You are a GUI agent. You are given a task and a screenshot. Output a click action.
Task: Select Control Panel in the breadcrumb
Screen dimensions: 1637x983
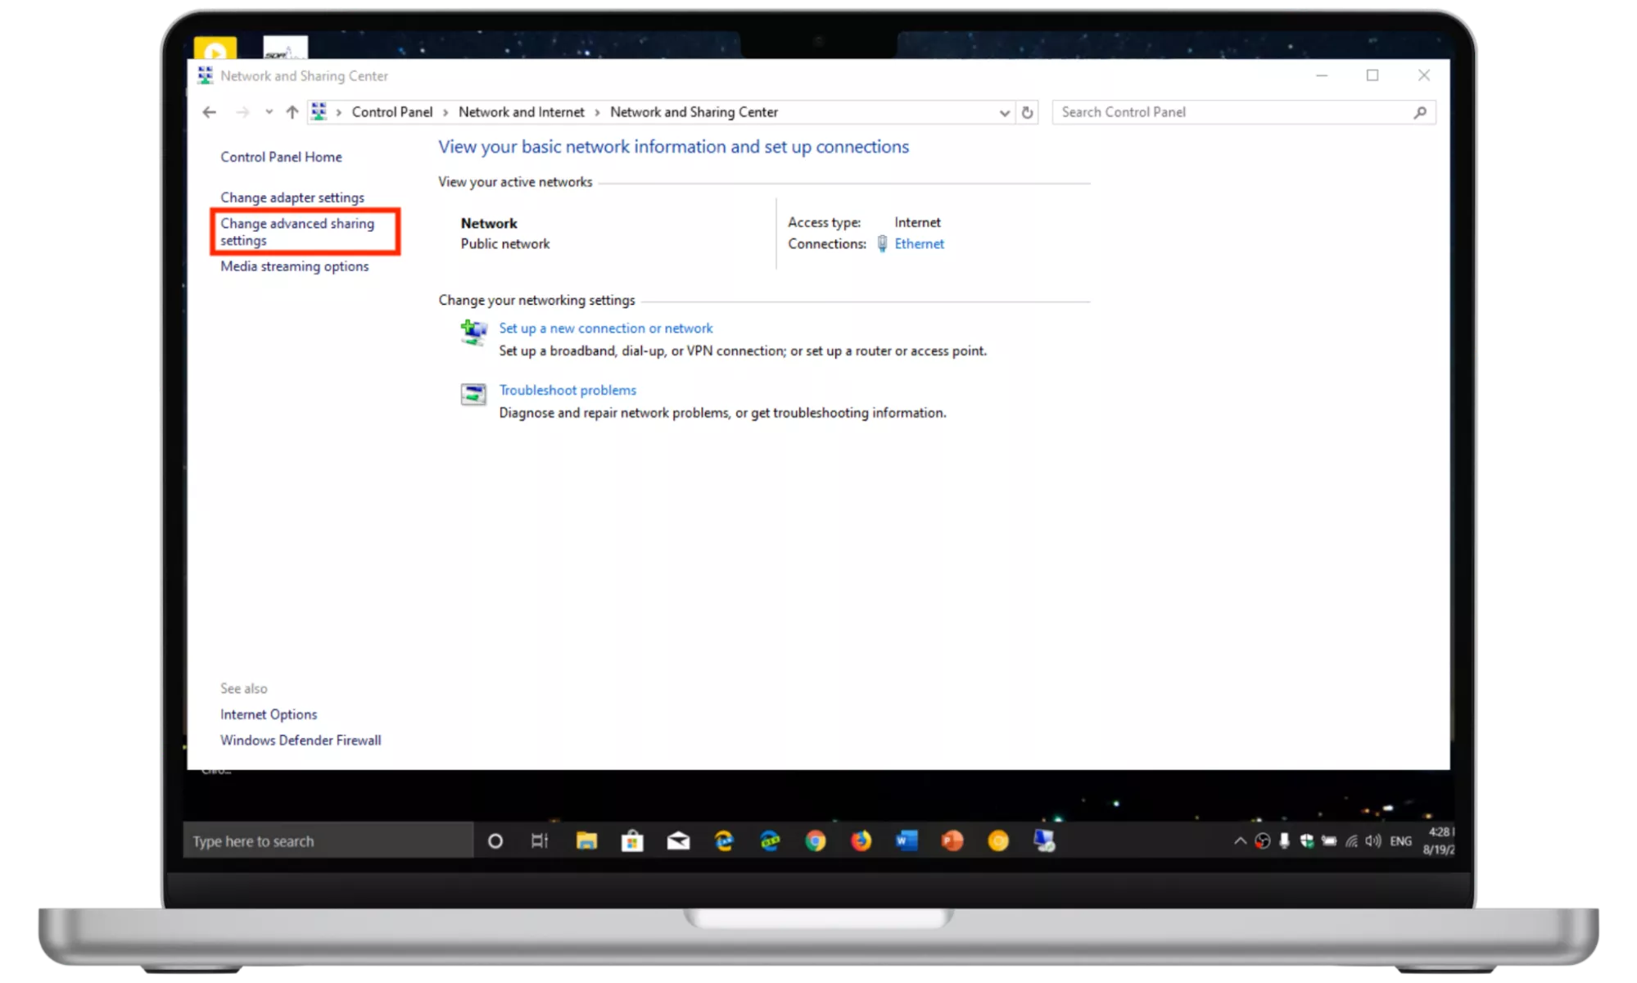point(392,112)
